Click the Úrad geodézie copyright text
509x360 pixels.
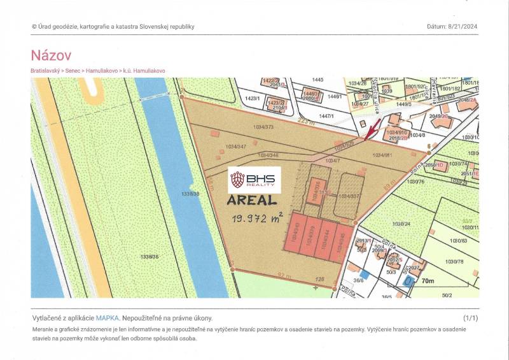[113, 27]
